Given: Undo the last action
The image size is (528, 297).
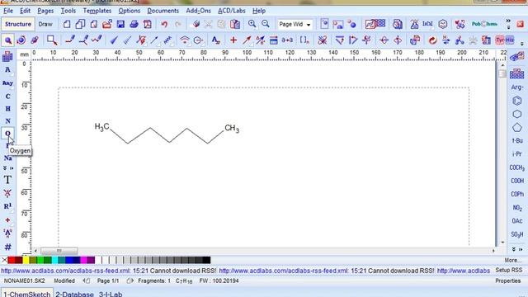Looking at the screenshot, I should 164,24.
